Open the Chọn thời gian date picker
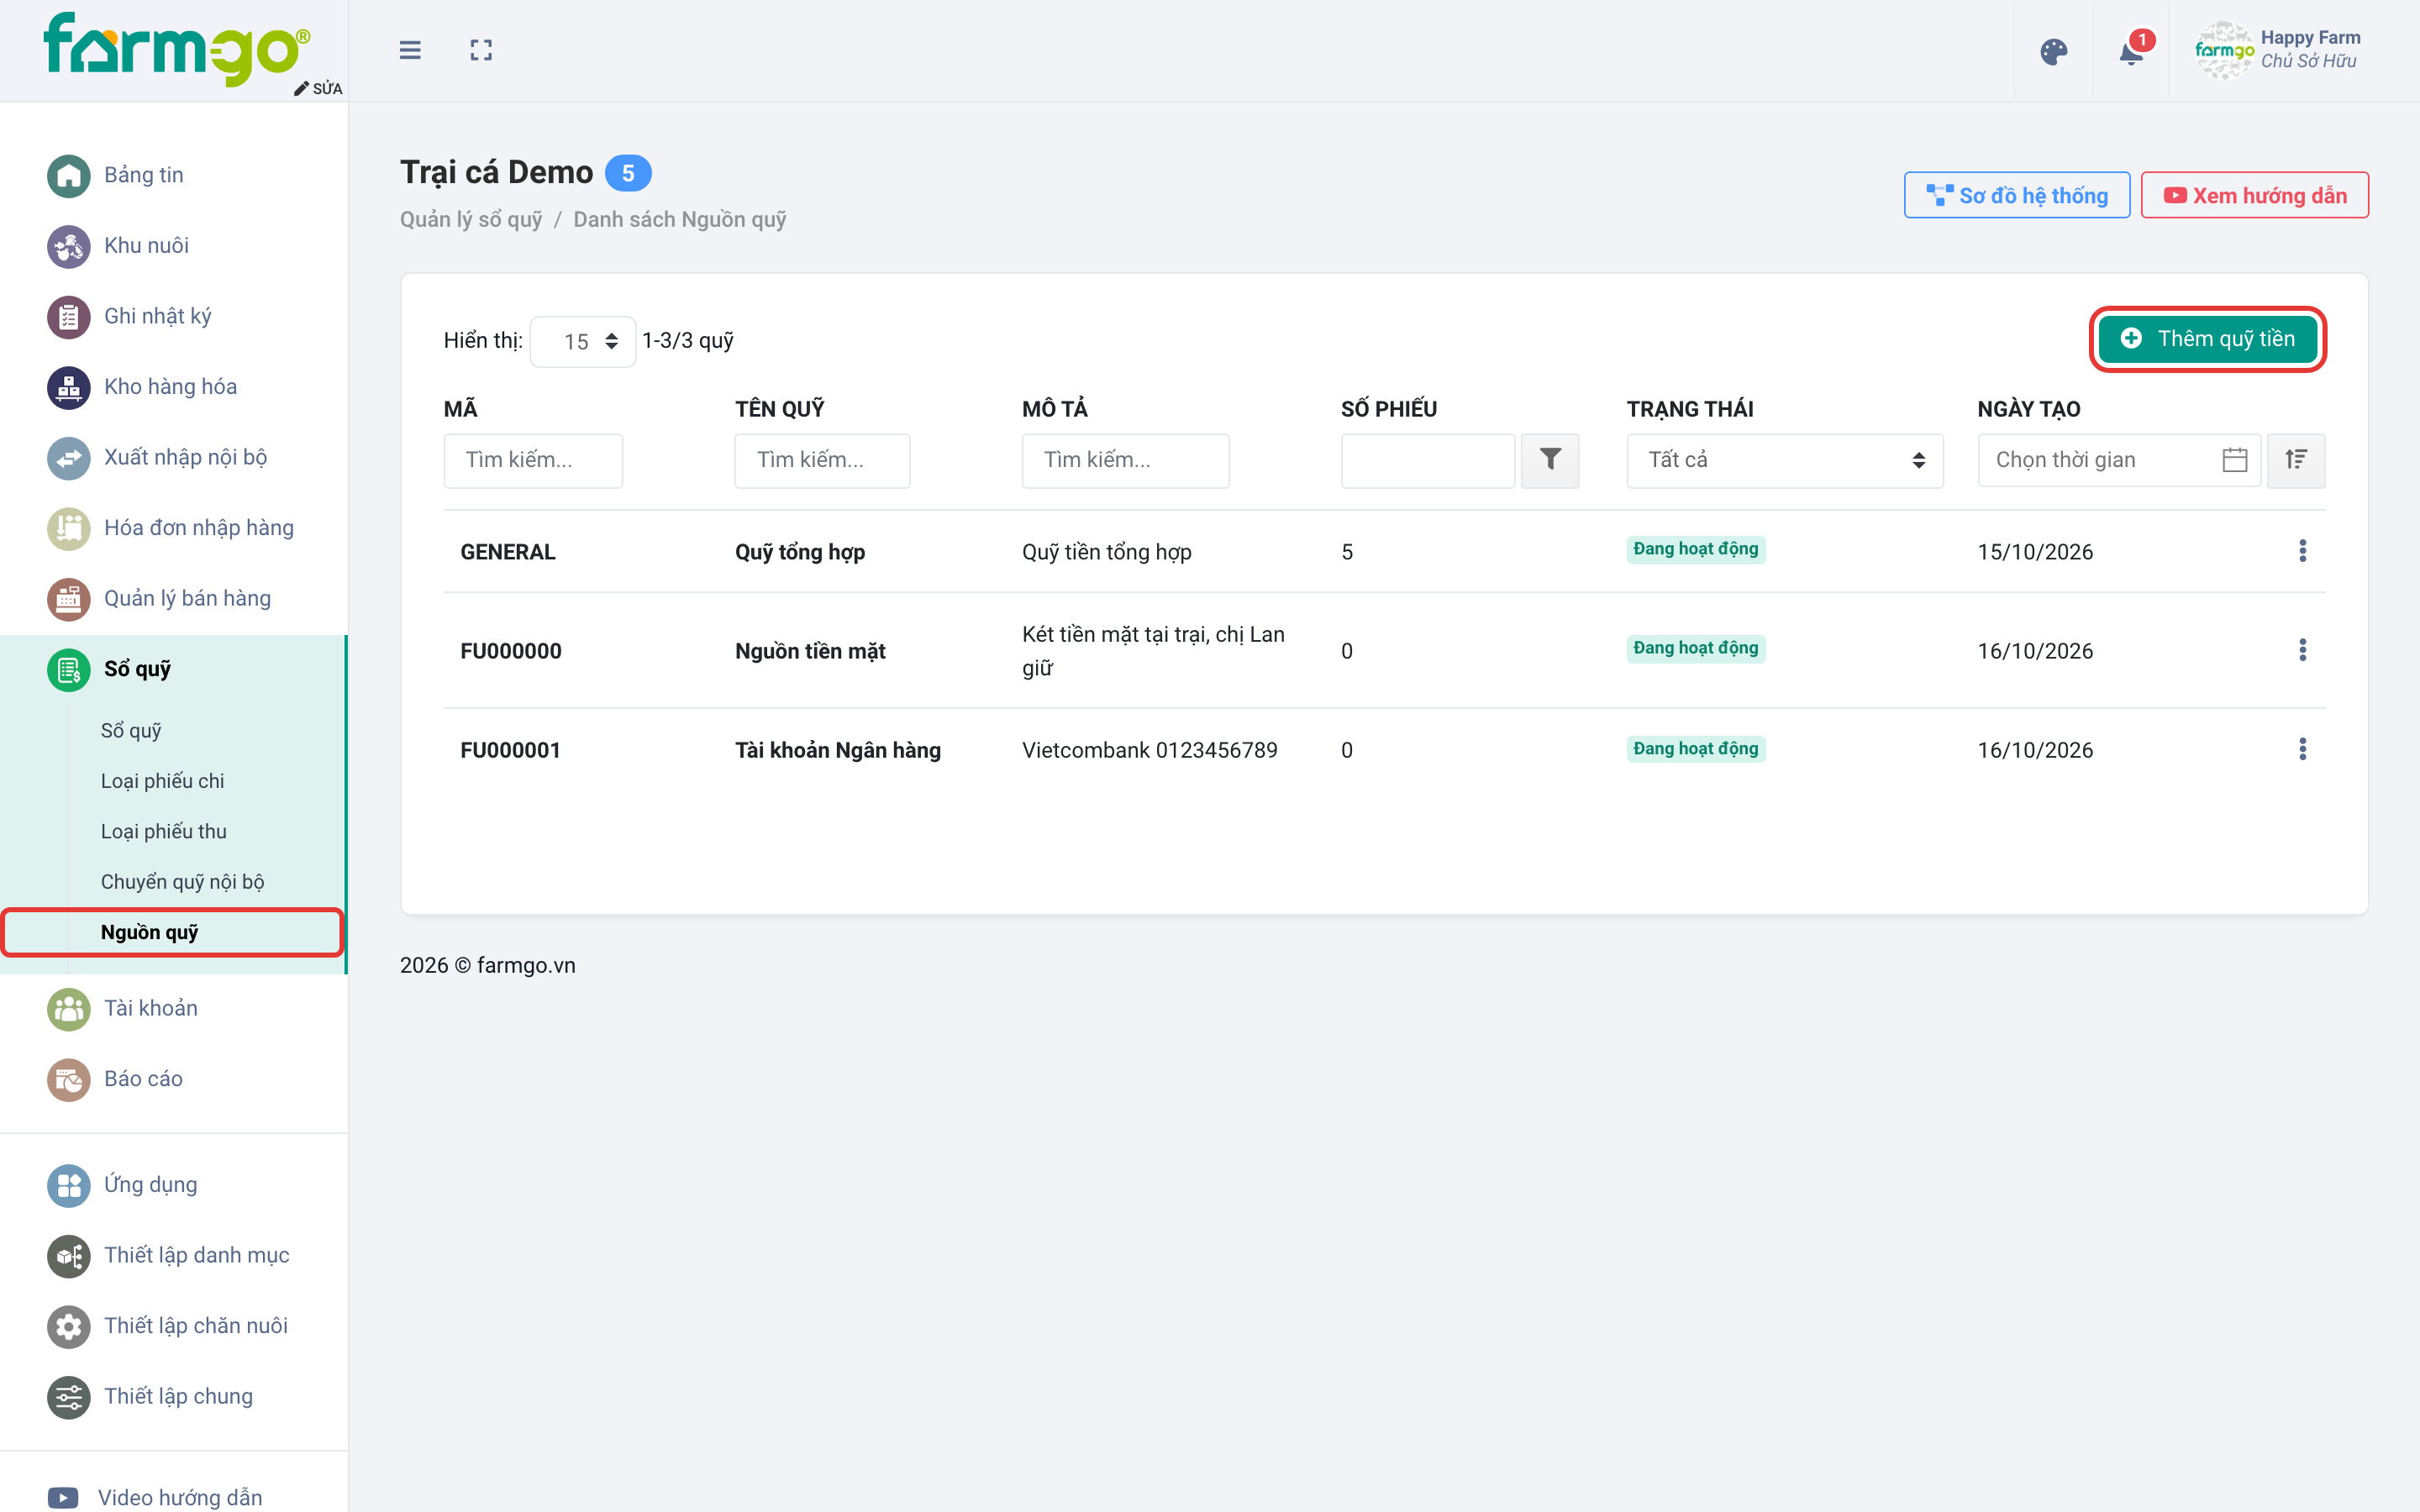 pyautogui.click(x=2119, y=460)
